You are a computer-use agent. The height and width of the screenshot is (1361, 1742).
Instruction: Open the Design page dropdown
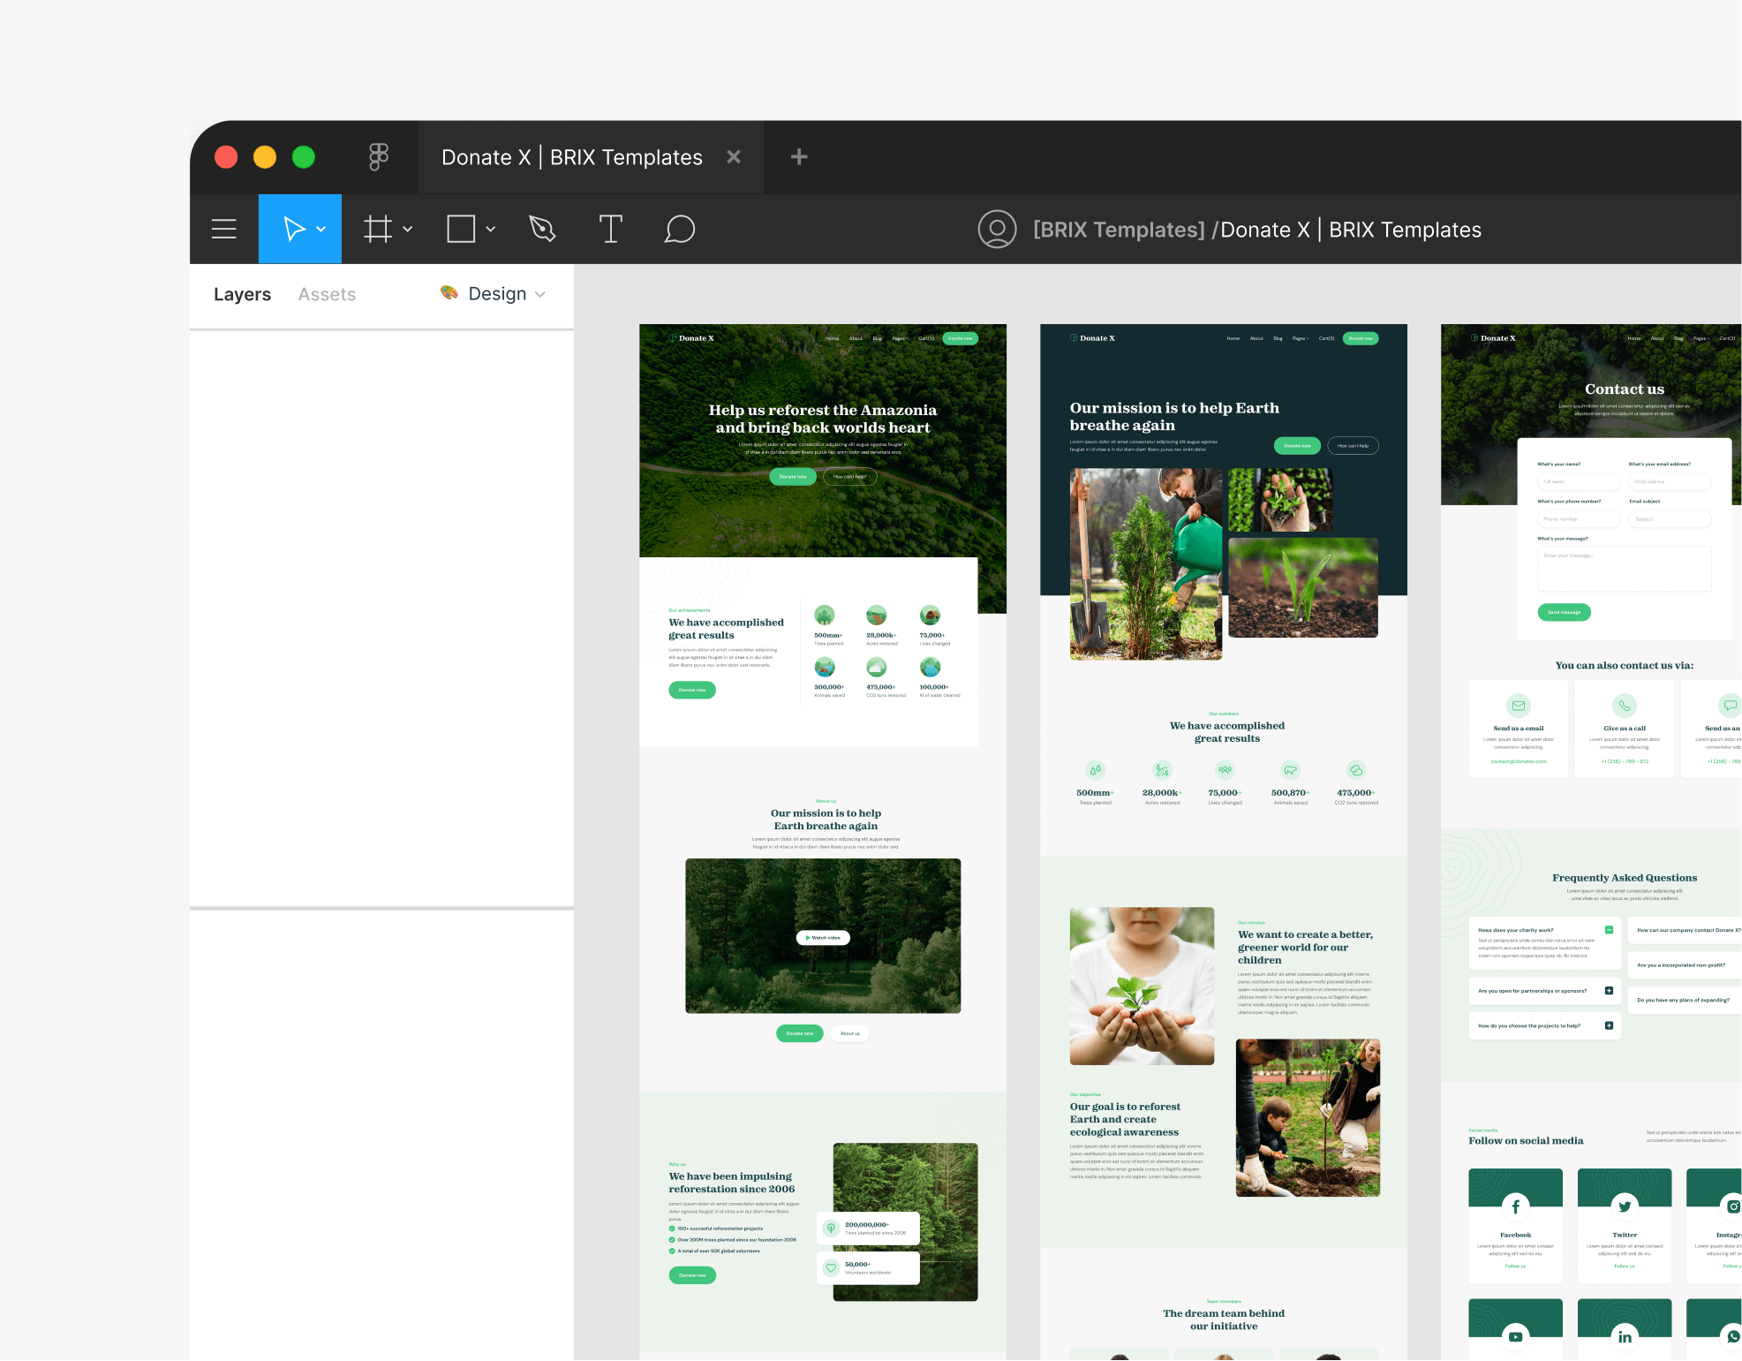(494, 294)
